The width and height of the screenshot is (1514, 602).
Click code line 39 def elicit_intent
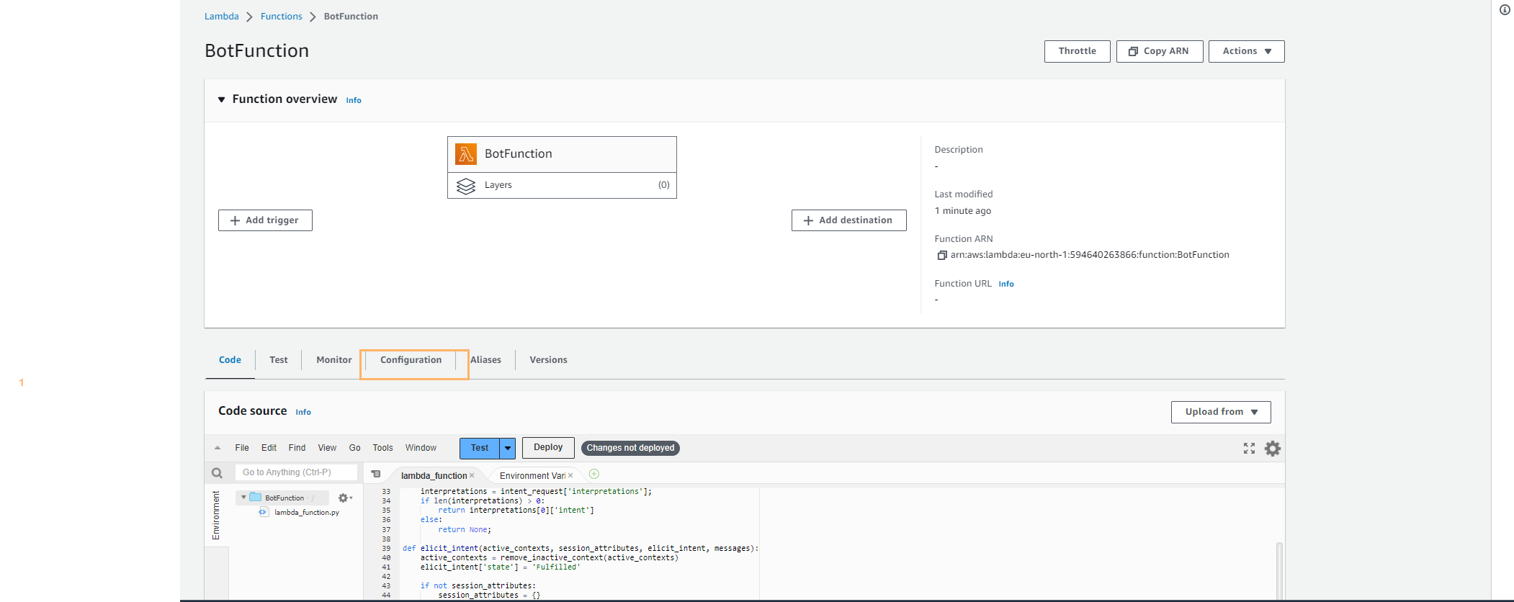[x=580, y=549]
